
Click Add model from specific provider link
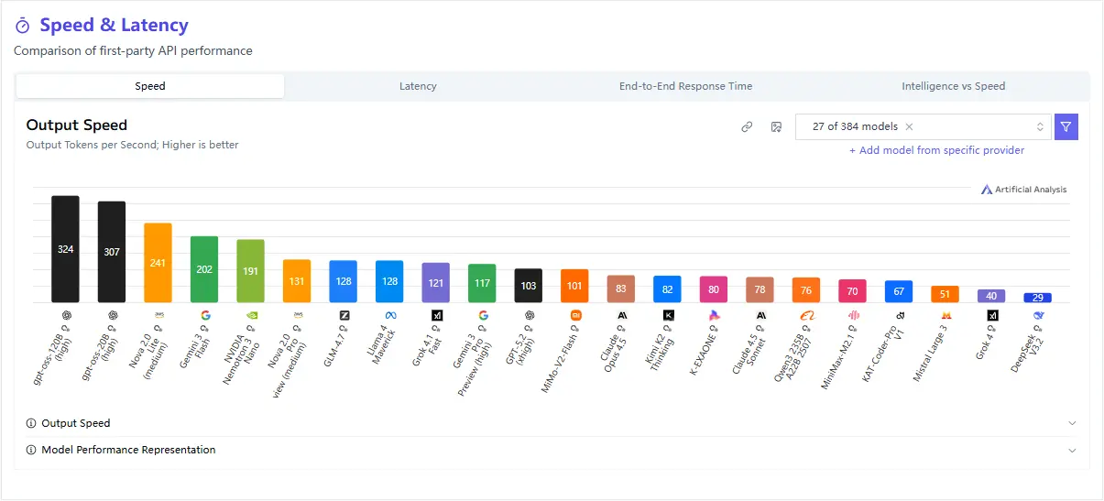(936, 150)
